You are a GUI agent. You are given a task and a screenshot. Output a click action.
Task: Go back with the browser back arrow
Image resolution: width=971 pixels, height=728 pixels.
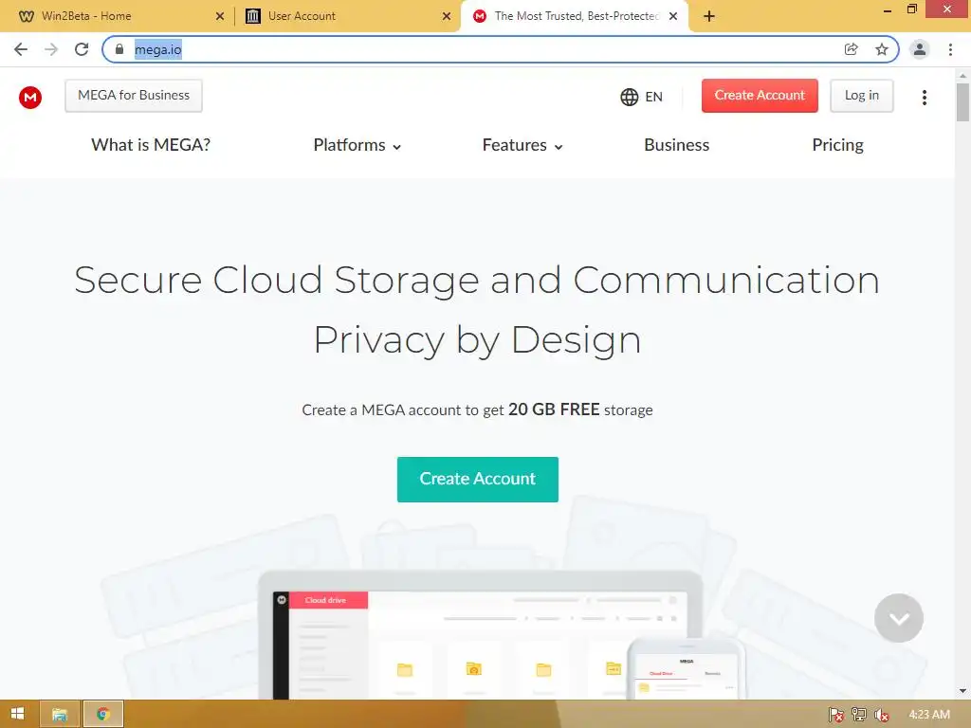point(21,49)
